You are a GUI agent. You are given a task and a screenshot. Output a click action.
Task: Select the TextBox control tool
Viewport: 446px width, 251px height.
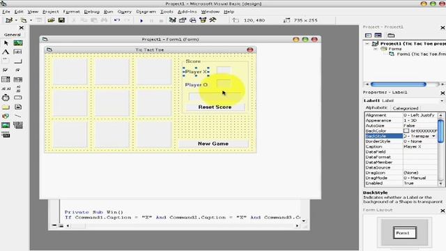click(18, 52)
